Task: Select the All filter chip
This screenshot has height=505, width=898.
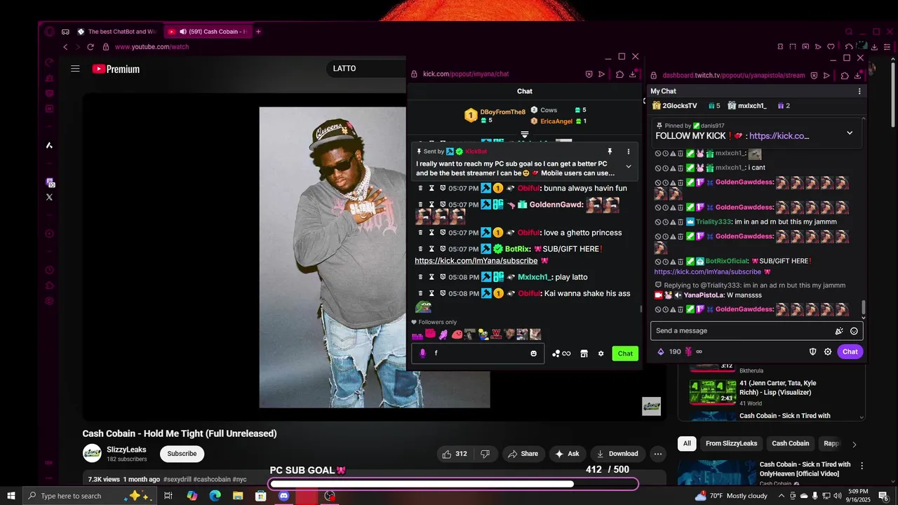Action: 687,443
